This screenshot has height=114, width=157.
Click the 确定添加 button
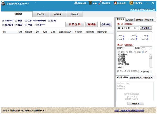tap(136, 104)
